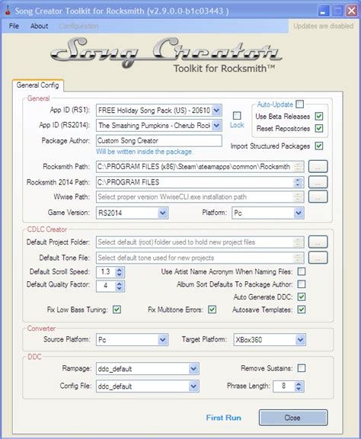The image size is (361, 439).
Task: Minimize the Song Creator Toolkit window
Action: 324,11
